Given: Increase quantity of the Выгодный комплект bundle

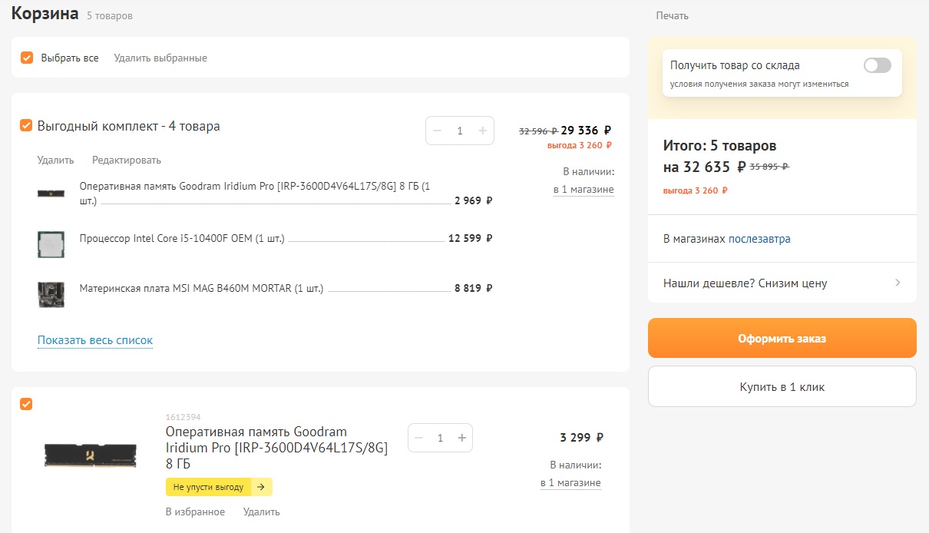Looking at the screenshot, I should [x=482, y=131].
